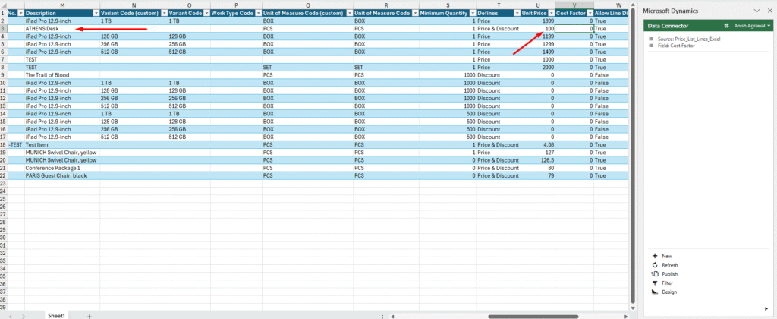Viewport: 777px width, 319px height.
Task: Open the Description column filter dropdown
Action: pyautogui.click(x=95, y=14)
